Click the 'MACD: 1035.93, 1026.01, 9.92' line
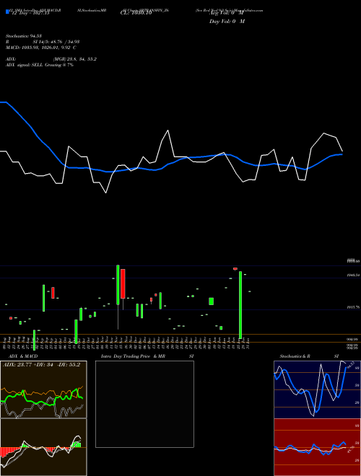 (40, 48)
